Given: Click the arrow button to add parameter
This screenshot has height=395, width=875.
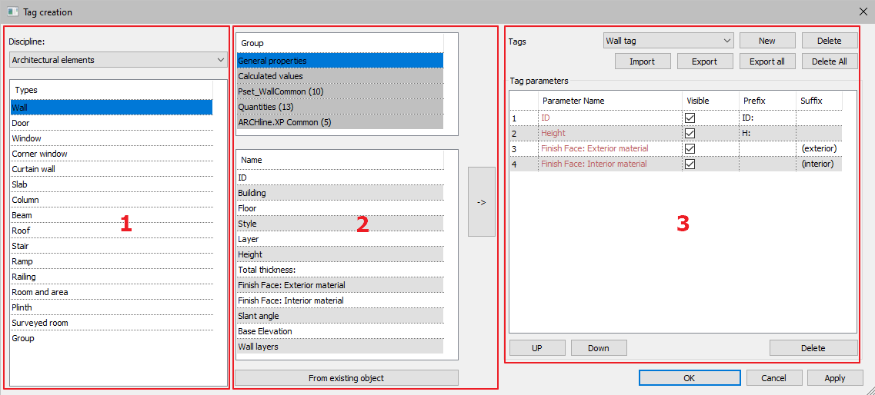Looking at the screenshot, I should 481,202.
